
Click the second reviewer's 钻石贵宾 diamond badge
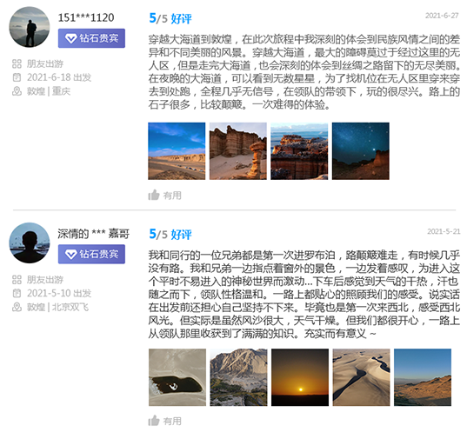pos(91,254)
